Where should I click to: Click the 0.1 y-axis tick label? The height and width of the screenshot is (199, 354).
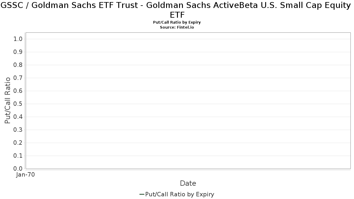click(18, 156)
